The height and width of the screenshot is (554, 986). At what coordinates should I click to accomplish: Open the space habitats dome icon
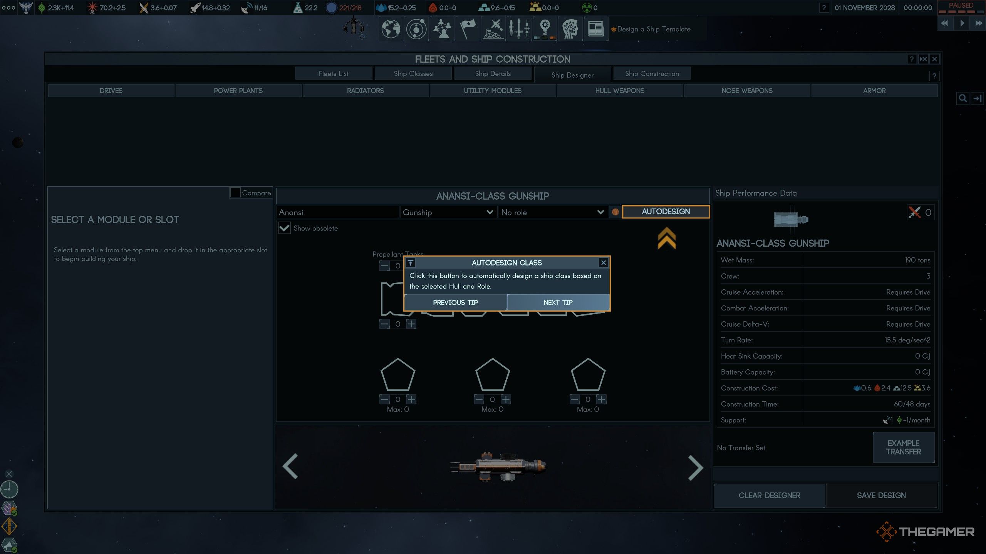[x=493, y=29]
